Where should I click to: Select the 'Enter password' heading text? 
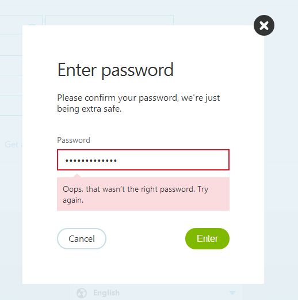[x=116, y=70]
